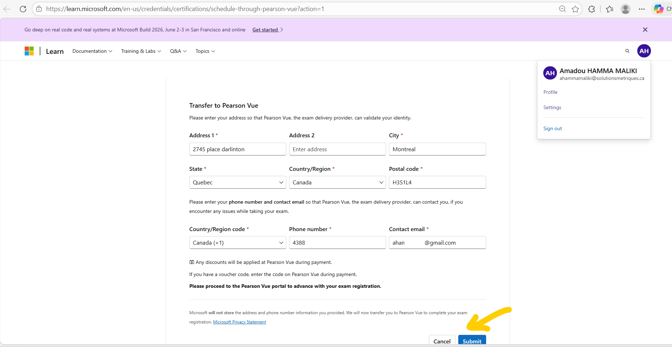Choose Sign out in account menu
This screenshot has width=672, height=347.
553,128
